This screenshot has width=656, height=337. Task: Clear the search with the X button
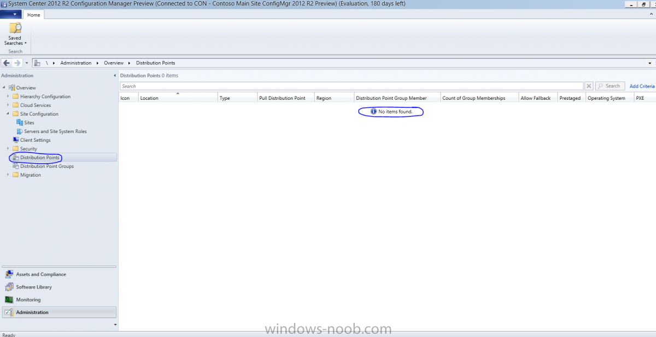coord(589,86)
